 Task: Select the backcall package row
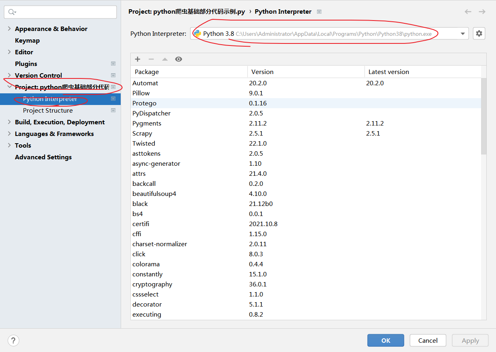pos(306,183)
